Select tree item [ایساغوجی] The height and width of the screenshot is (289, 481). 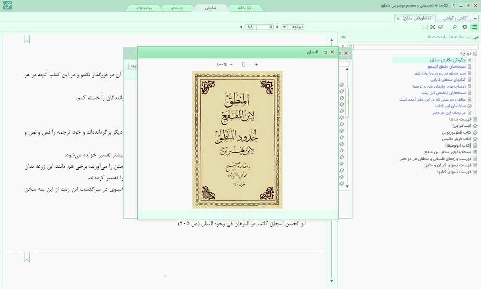(x=462, y=126)
